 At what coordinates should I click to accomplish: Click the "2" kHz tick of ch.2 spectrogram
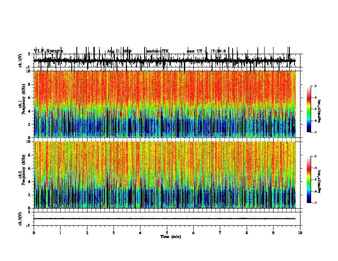29,195
